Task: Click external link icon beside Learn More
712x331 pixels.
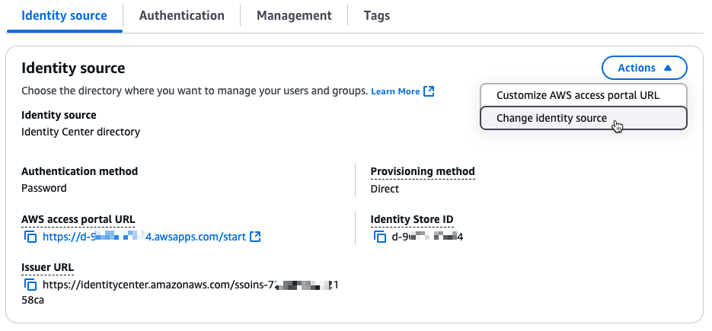Action: point(429,91)
